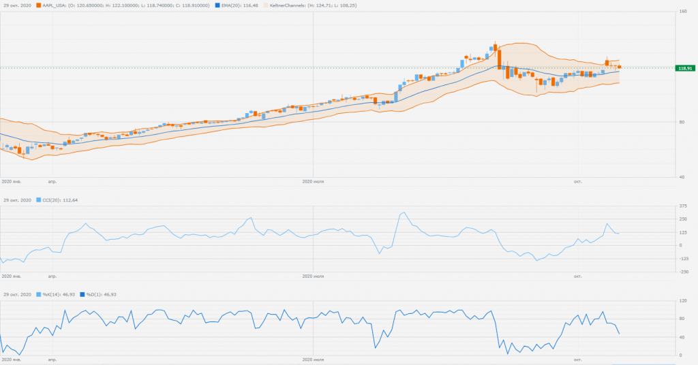Click the CCI(20) legend color square
The width and height of the screenshot is (698, 365).
38,200
